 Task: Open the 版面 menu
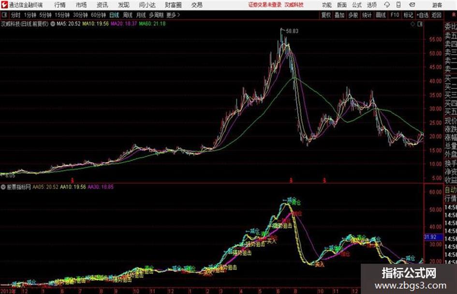click(342, 5)
